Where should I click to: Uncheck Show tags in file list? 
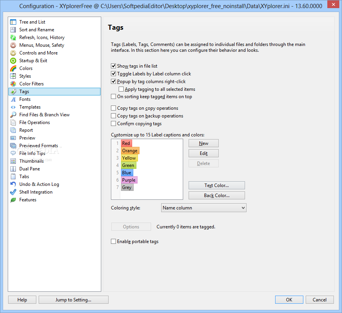pos(113,66)
